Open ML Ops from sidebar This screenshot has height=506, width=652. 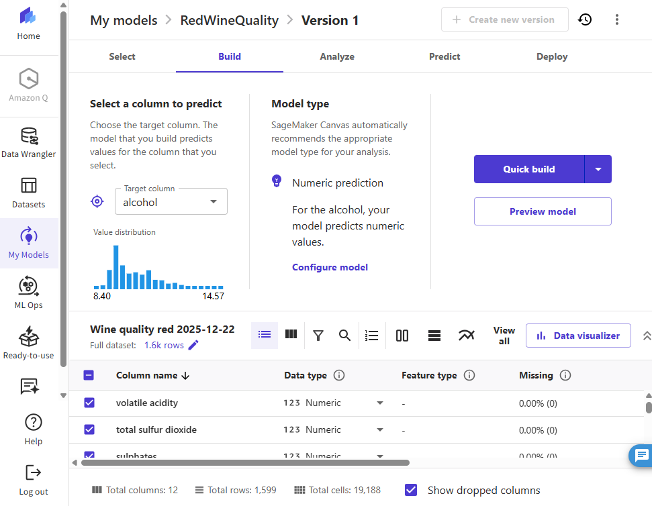pos(29,293)
